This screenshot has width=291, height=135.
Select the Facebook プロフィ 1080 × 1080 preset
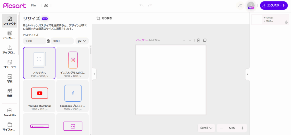72,96
